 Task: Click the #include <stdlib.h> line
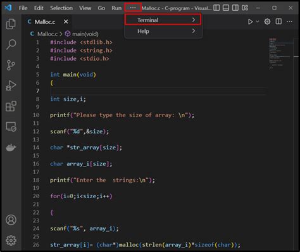(81, 42)
